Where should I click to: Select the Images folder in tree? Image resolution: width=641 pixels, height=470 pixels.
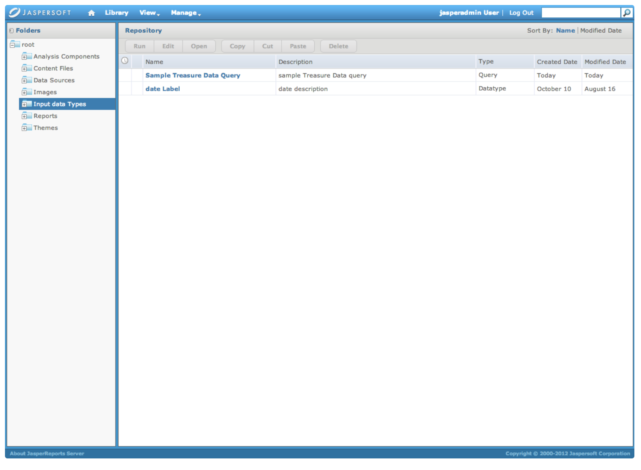(x=45, y=92)
